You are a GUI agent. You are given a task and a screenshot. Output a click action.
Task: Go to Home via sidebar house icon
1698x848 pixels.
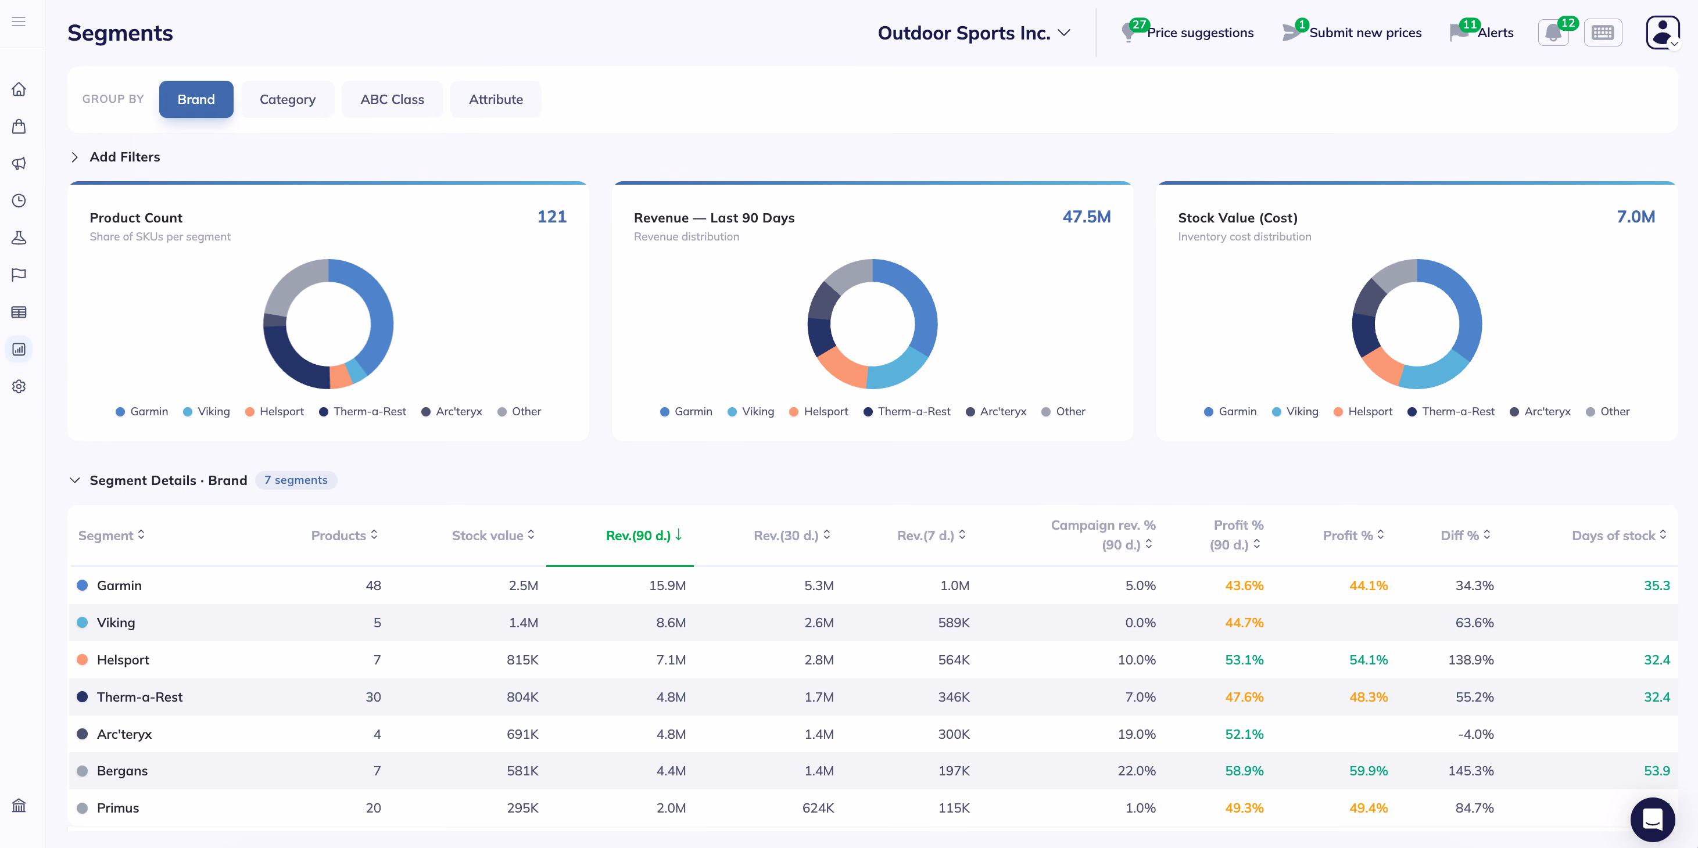(x=19, y=89)
